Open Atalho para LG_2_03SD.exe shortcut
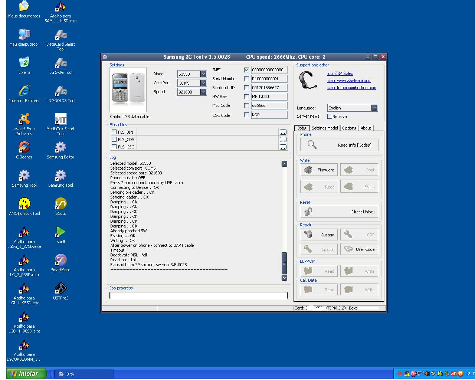Screen dimensions: 475x380 coord(24,265)
